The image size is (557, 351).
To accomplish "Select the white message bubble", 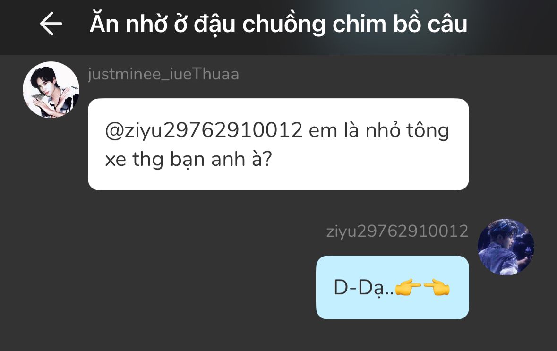I will click(x=278, y=144).
